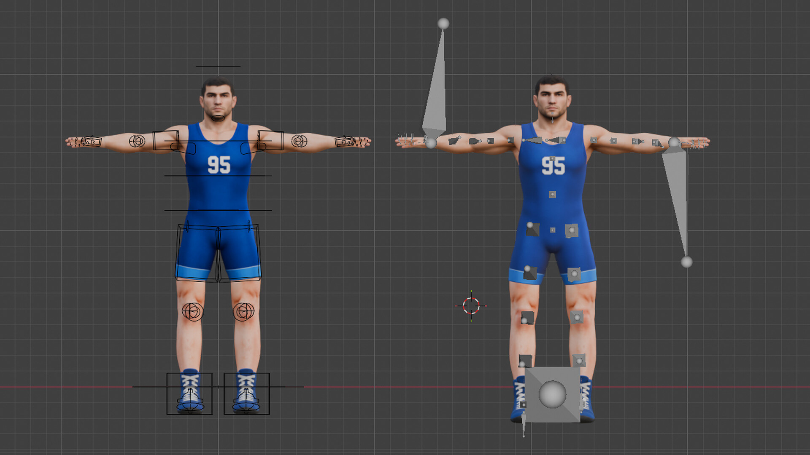Select the spine bone square above the belly
Screen dimensions: 810x455
pos(552,194)
